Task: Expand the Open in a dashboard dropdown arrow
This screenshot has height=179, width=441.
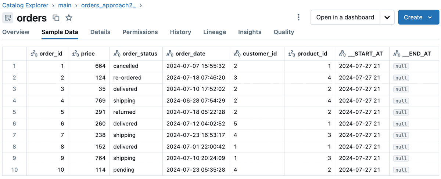Action: click(387, 17)
